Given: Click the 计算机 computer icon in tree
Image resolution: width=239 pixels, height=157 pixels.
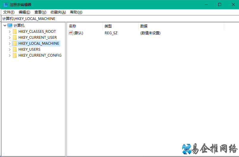Looking at the screenshot, I should 10,26.
